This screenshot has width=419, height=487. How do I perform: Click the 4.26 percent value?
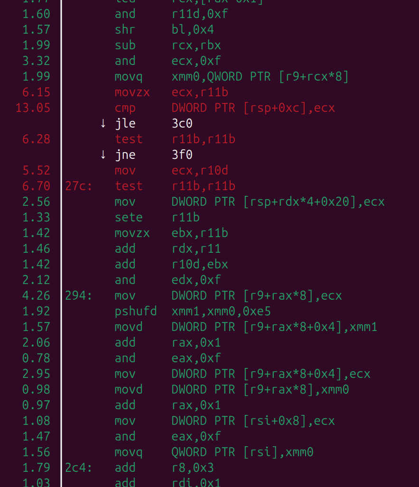click(x=36, y=296)
